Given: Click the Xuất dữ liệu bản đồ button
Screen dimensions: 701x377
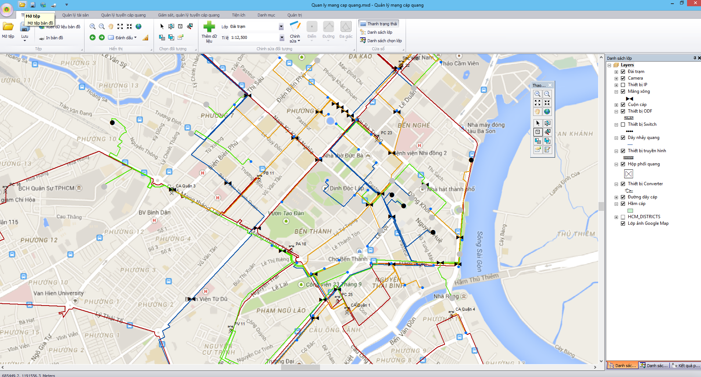Looking at the screenshot, I should [x=60, y=27].
